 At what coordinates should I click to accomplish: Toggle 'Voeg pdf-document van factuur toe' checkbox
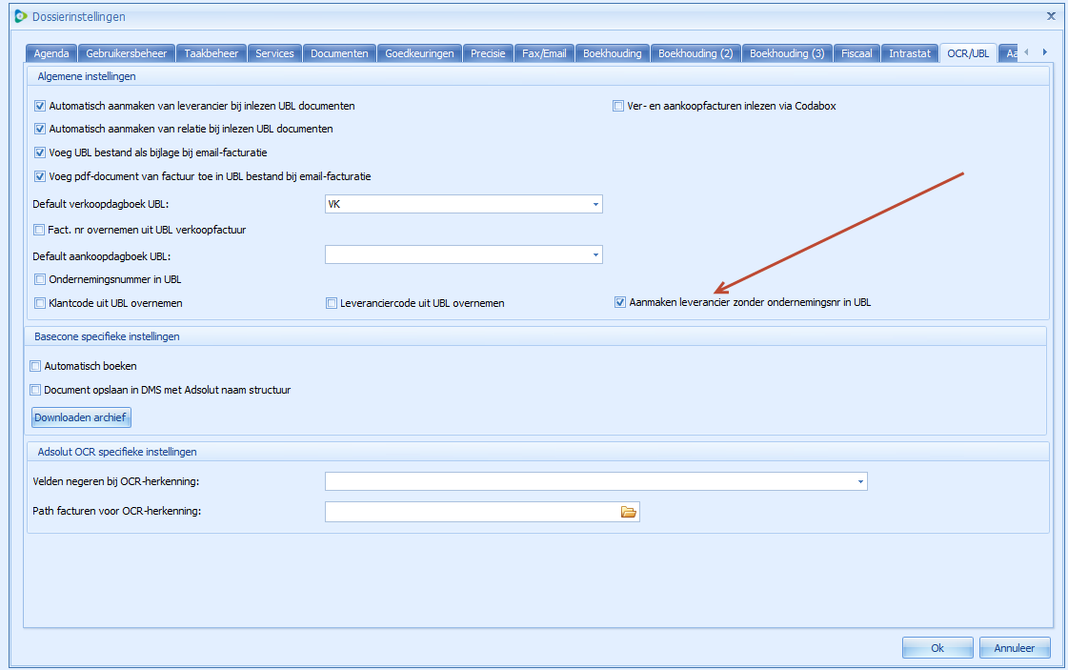click(40, 176)
